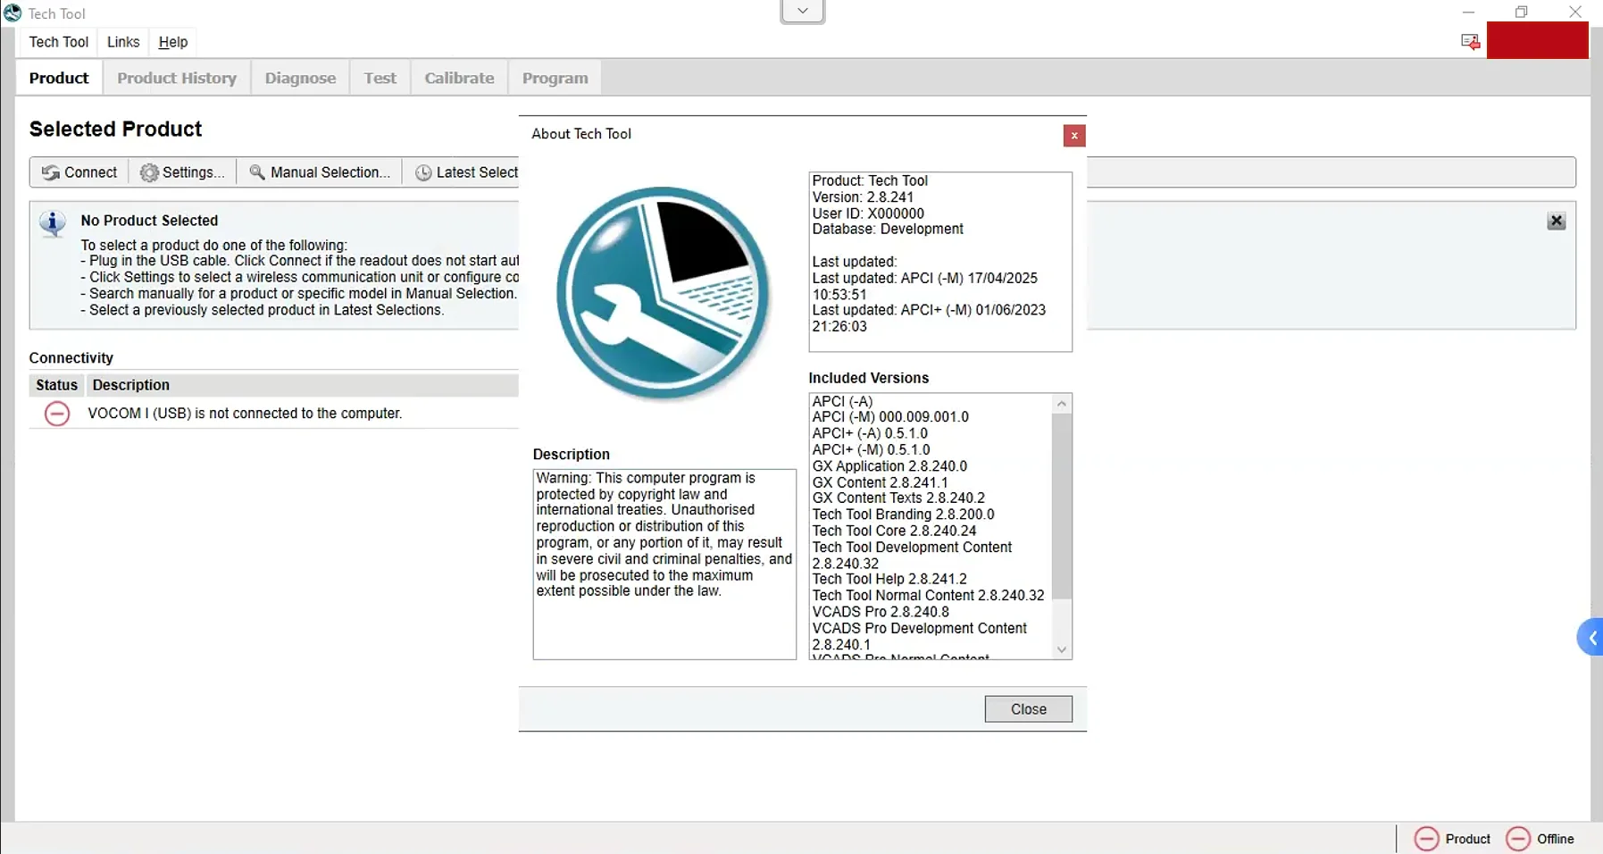Switch to the Test tab
The height and width of the screenshot is (854, 1603).
pyautogui.click(x=380, y=78)
